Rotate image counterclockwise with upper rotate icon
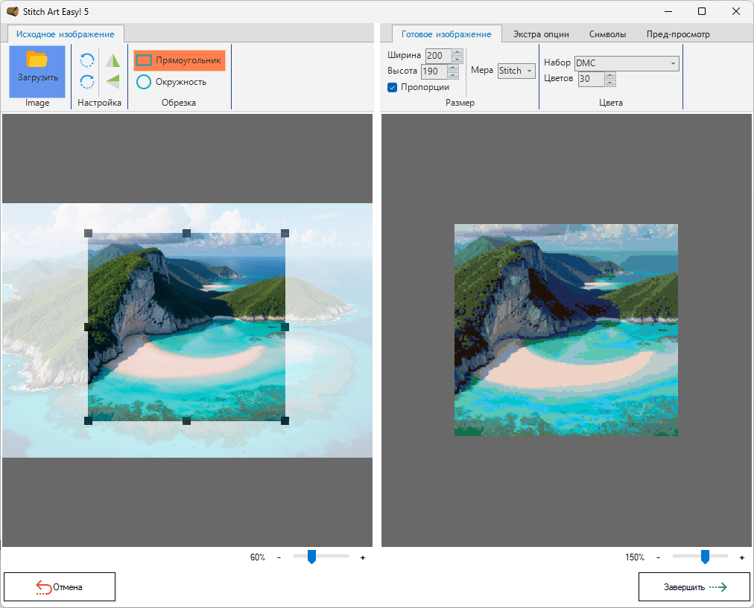This screenshot has height=608, width=754. (87, 60)
